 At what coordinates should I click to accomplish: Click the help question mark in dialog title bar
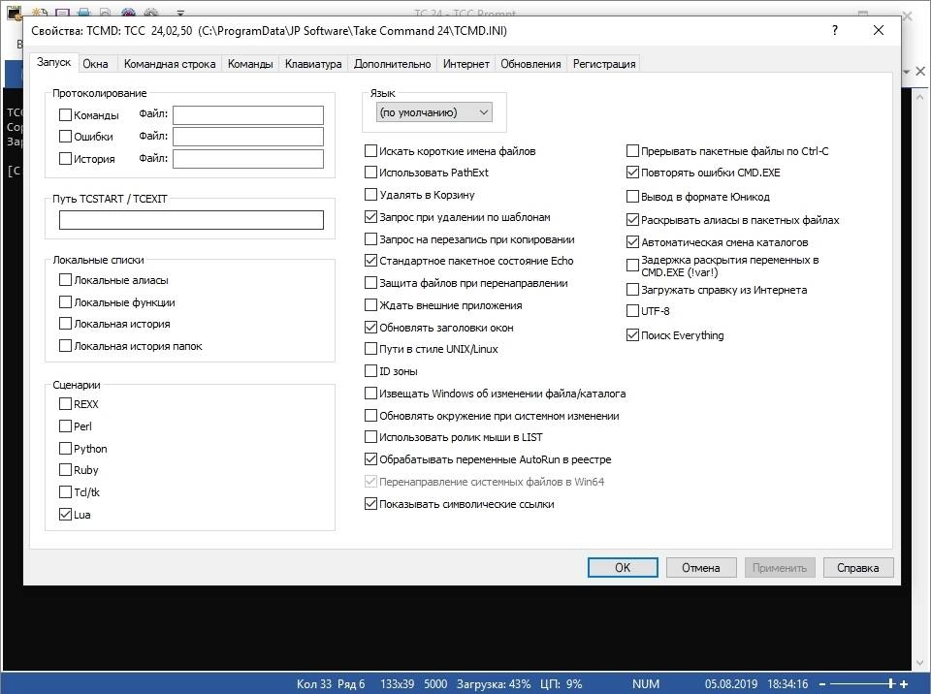tap(835, 30)
